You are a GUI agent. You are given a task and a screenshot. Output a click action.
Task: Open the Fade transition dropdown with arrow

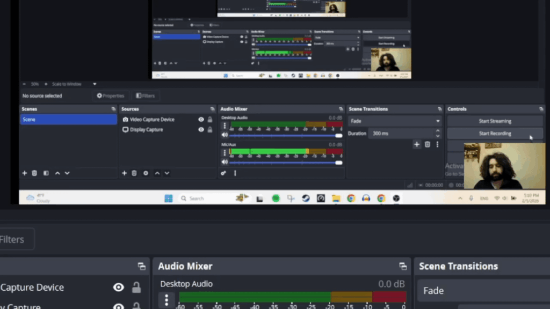click(x=438, y=121)
